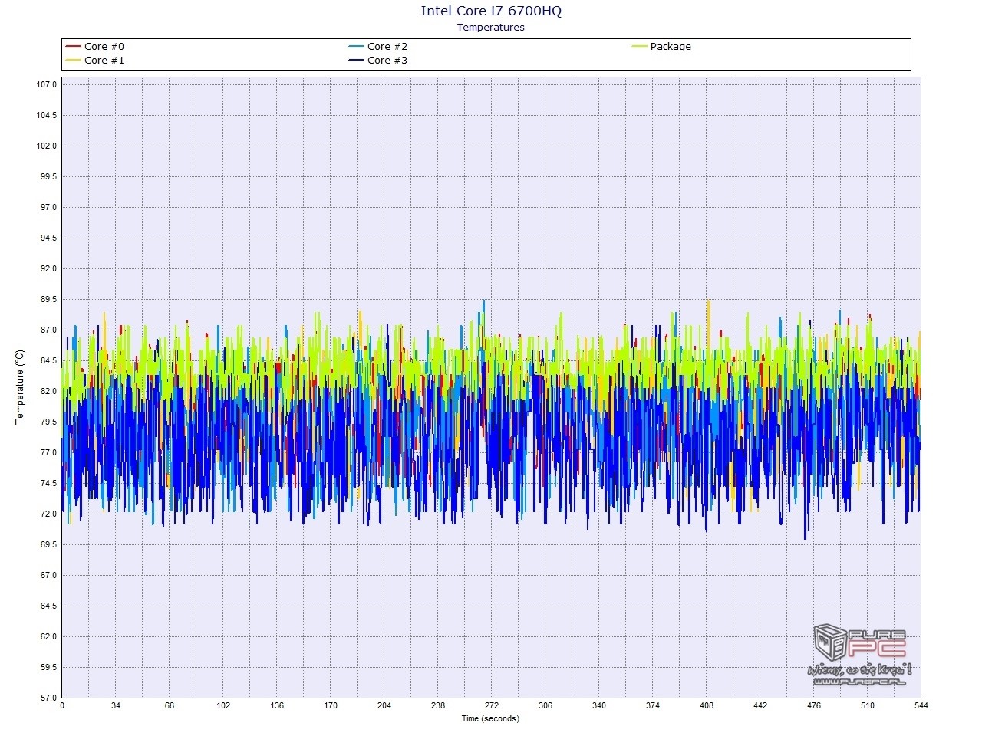Screen dimensions: 982x736
Task: Click the 442 time axis tick
Action: 760,706
